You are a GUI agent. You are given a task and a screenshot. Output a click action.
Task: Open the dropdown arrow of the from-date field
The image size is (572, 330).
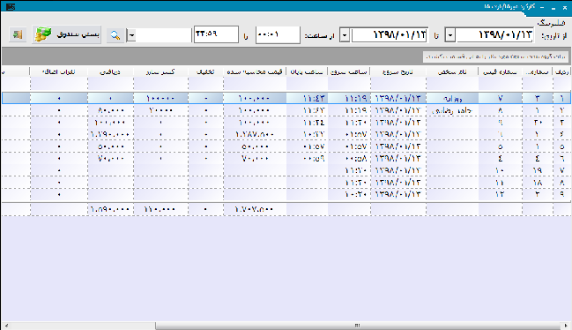click(450, 35)
